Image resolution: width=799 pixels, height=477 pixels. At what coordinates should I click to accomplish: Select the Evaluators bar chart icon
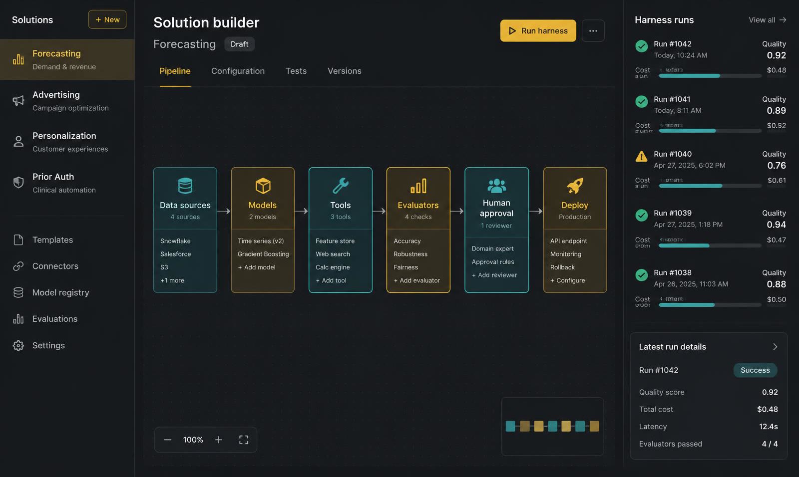tap(418, 186)
